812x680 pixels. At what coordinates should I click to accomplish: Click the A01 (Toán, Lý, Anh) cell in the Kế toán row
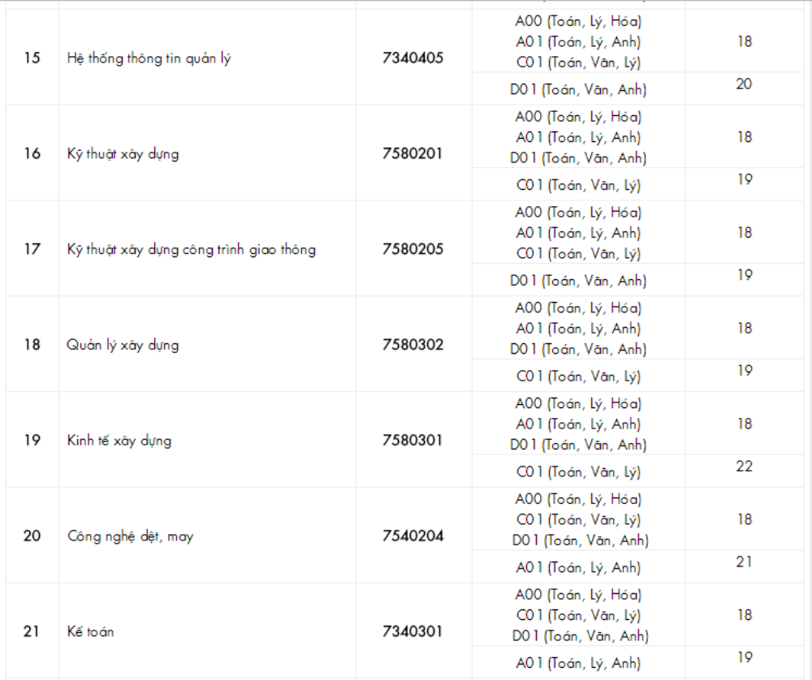click(578, 663)
